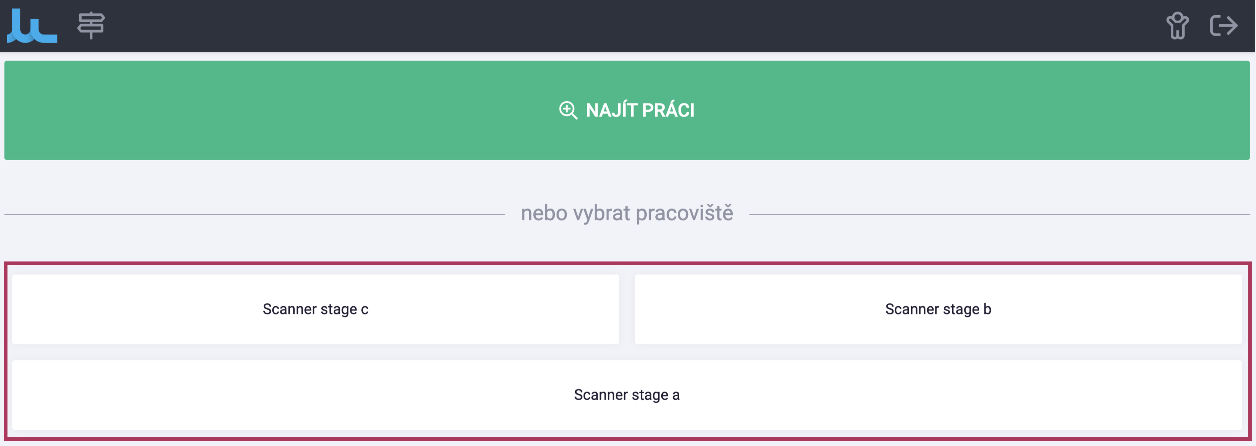Open the wide Scanner stage a tile

pos(627,395)
